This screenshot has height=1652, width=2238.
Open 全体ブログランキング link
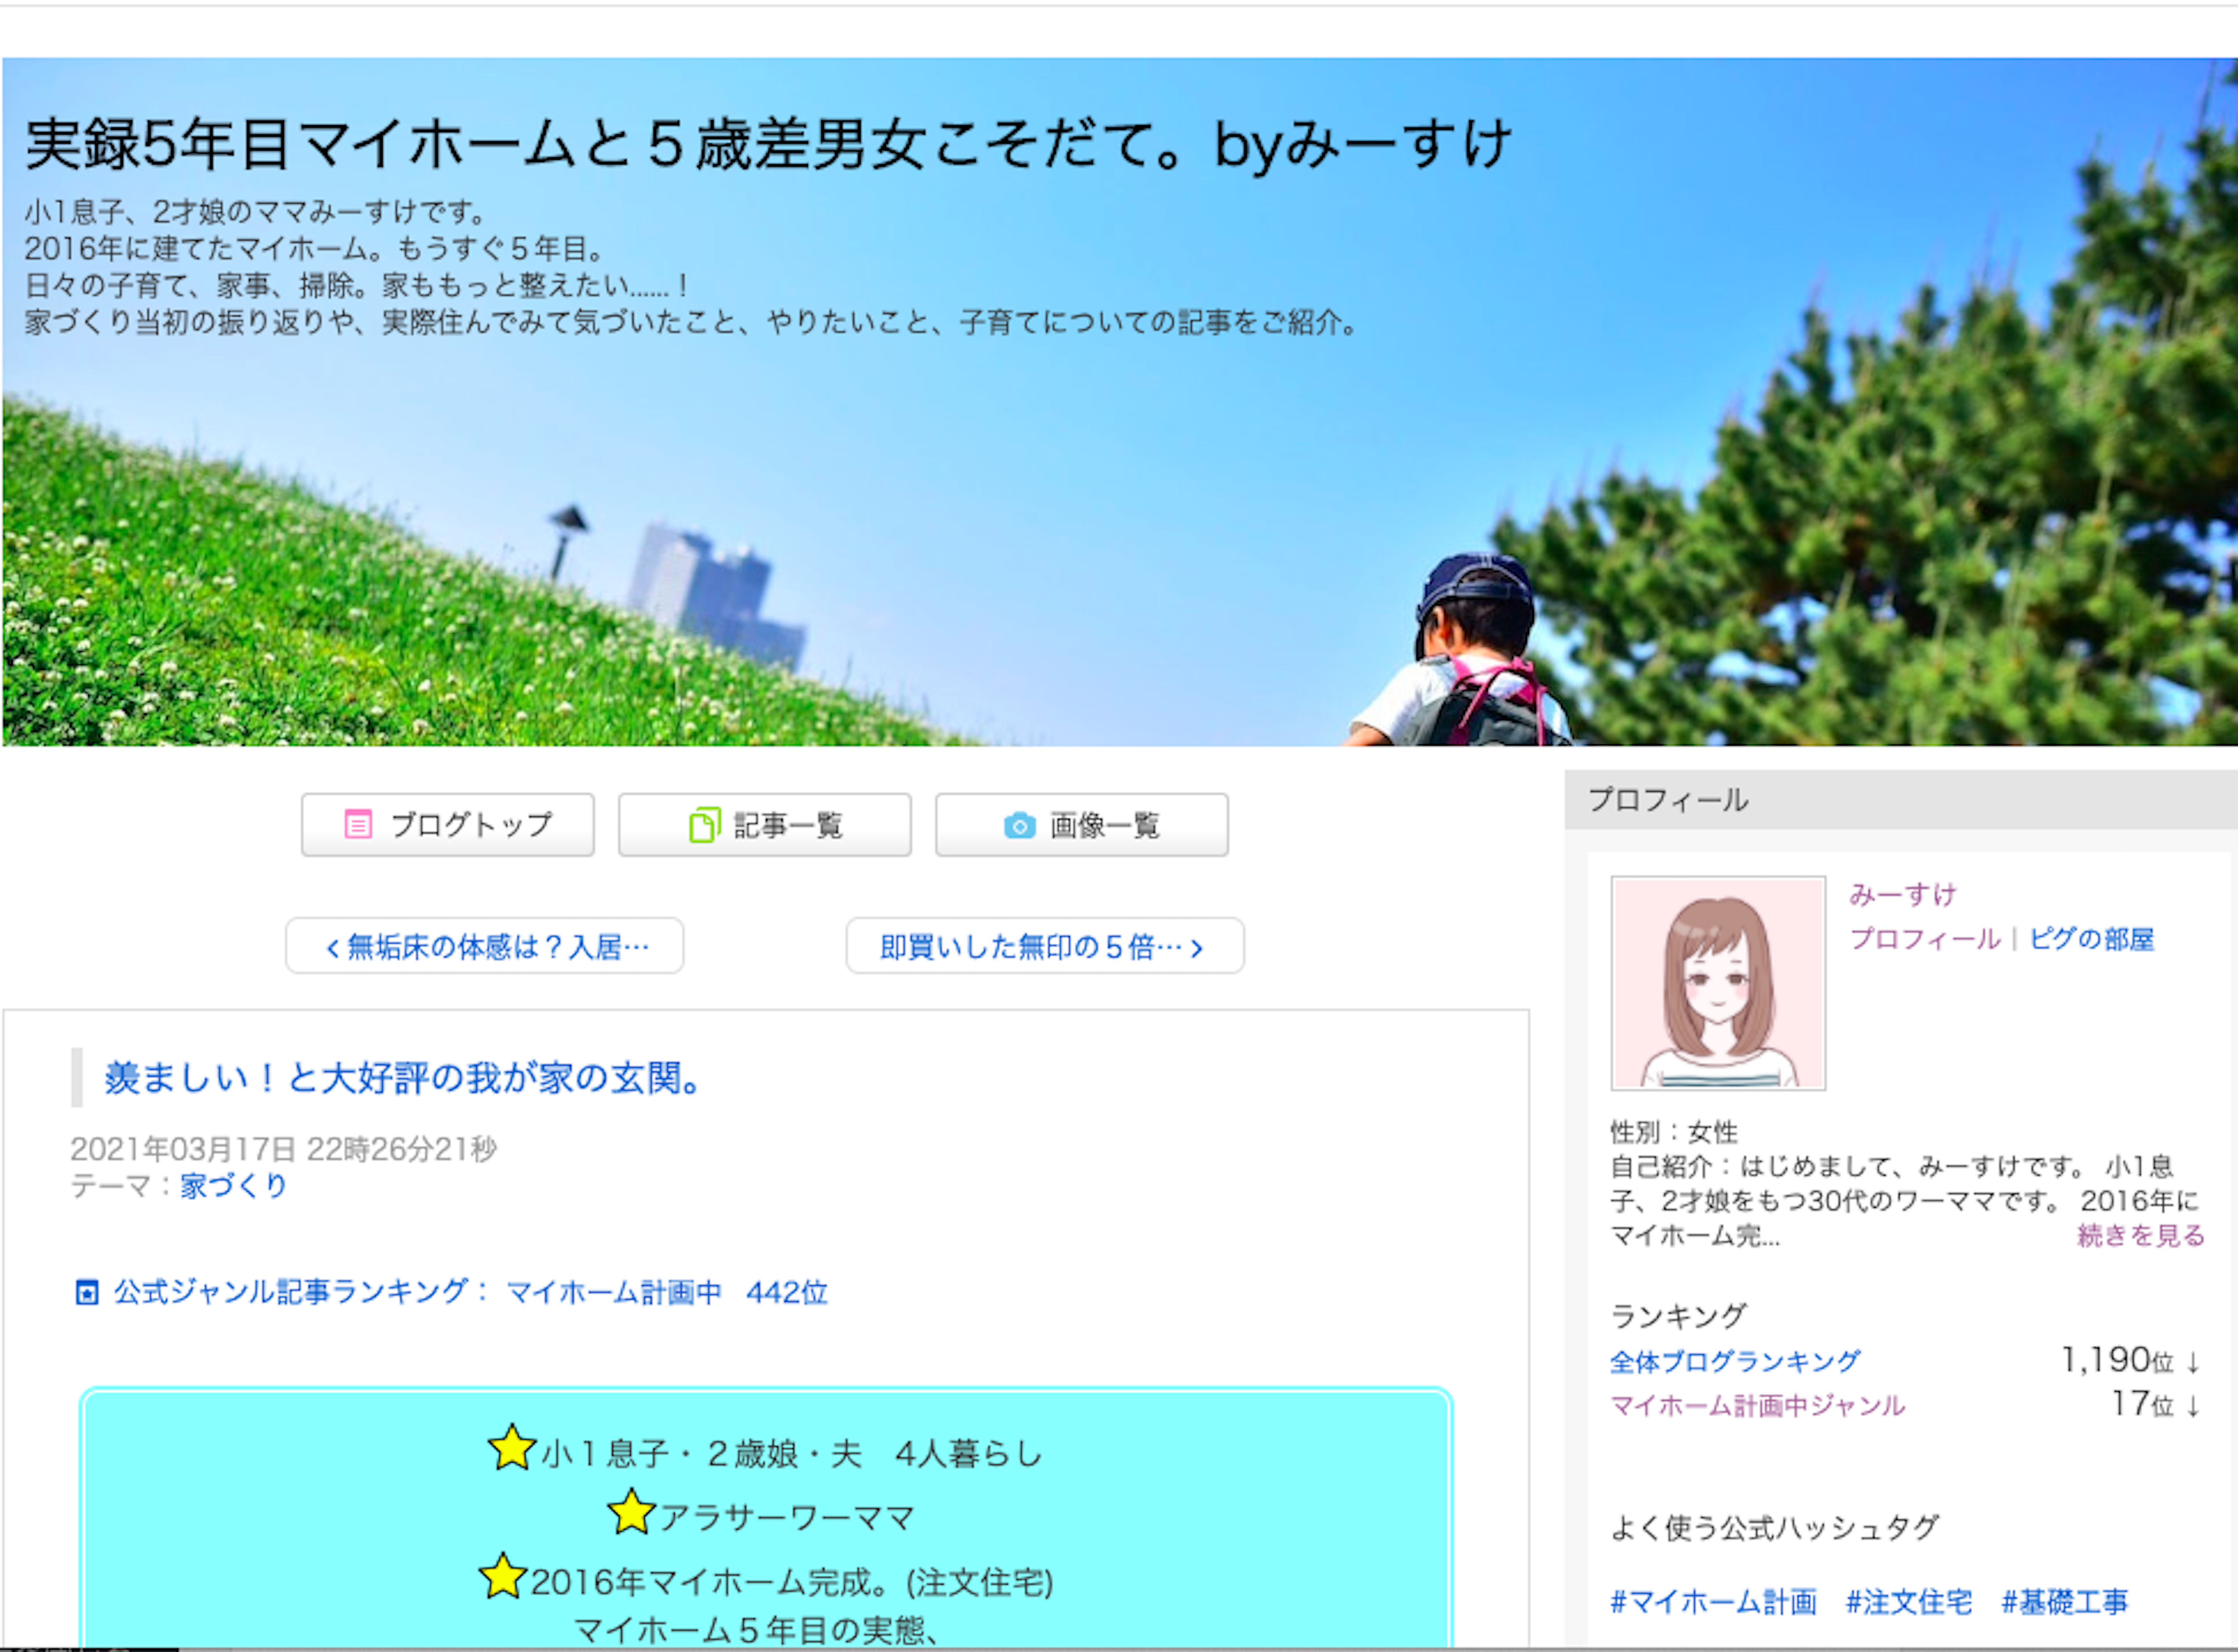pyautogui.click(x=1734, y=1361)
